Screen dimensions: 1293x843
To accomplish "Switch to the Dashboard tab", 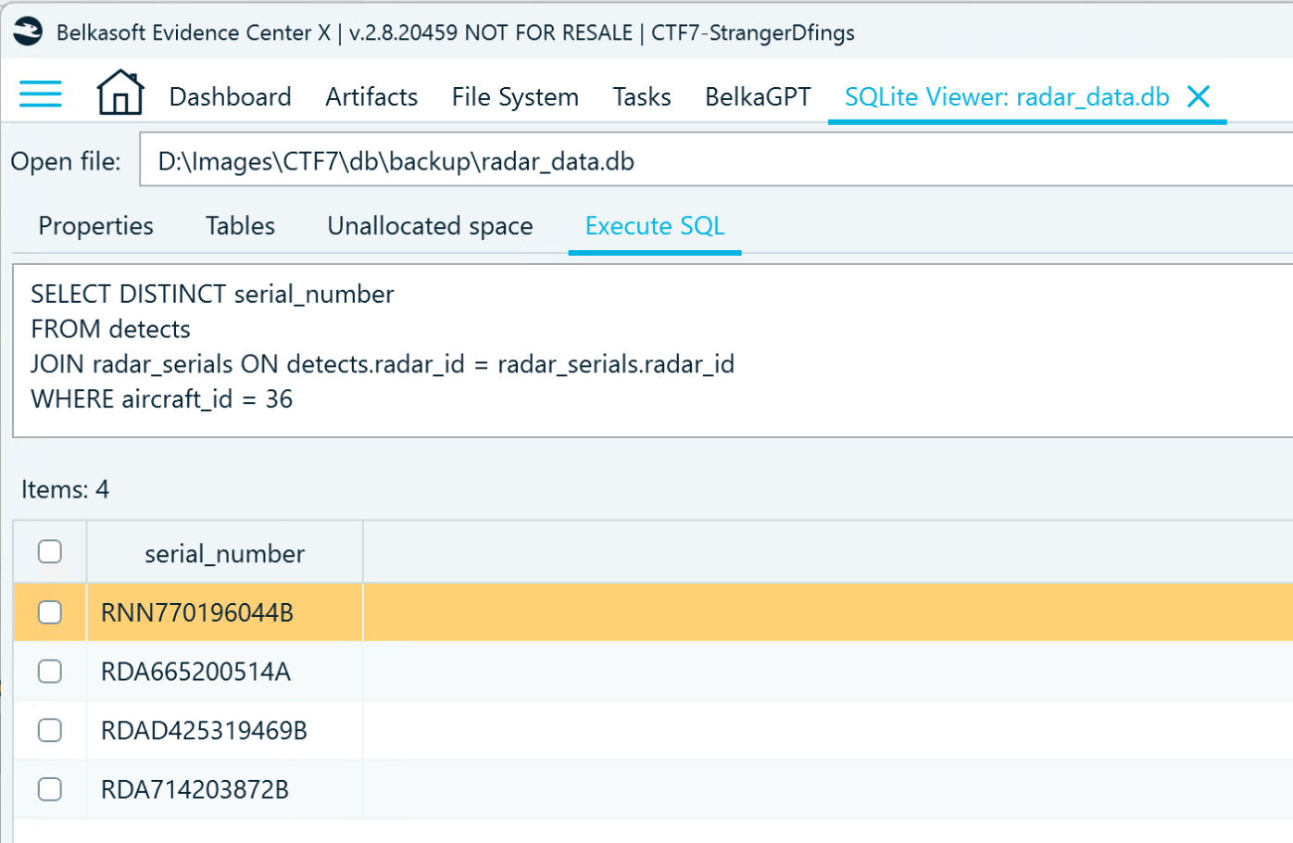I will coord(231,96).
